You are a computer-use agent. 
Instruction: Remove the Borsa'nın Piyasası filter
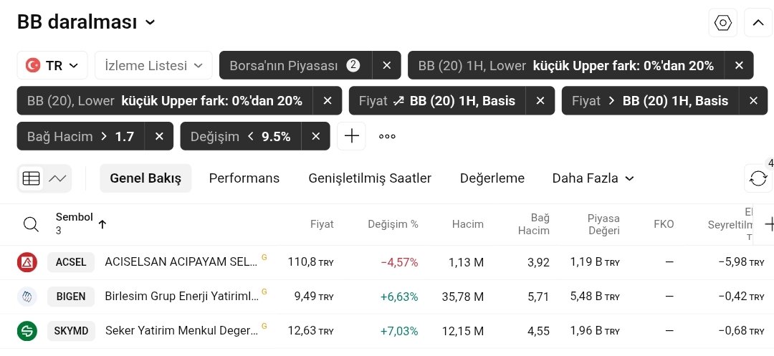point(387,65)
